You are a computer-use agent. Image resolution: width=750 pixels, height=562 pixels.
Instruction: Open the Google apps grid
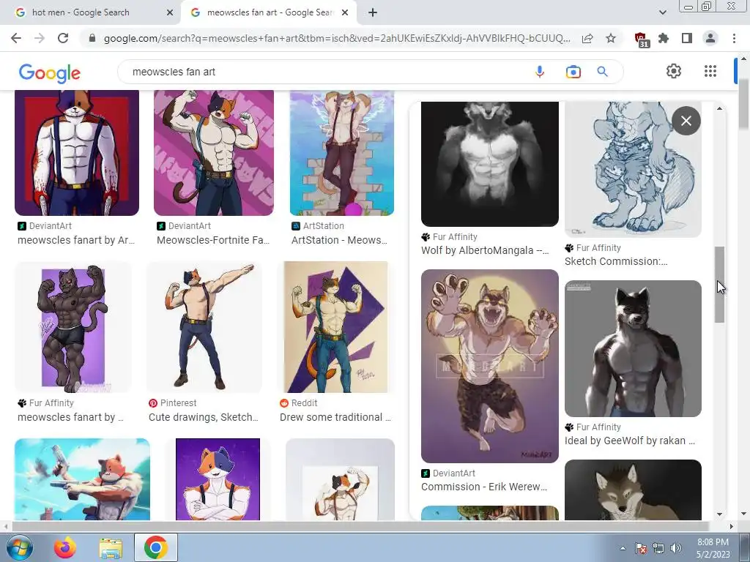tap(710, 71)
